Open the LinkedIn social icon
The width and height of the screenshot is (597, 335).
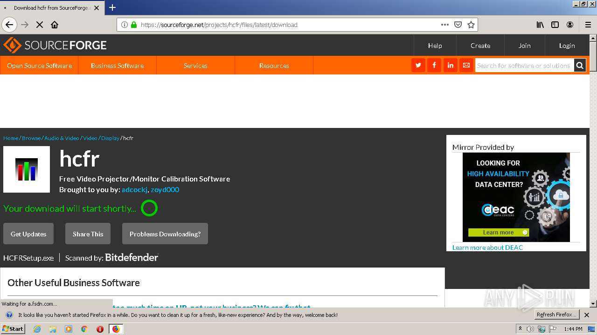(450, 65)
